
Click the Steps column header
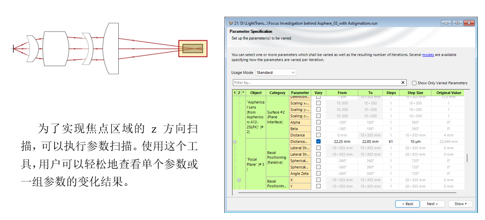tap(391, 93)
